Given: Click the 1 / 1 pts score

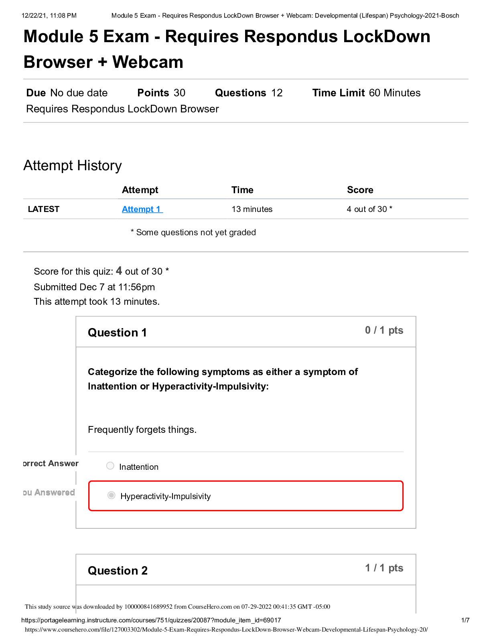Looking at the screenshot, I should 384,568.
